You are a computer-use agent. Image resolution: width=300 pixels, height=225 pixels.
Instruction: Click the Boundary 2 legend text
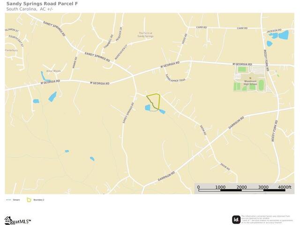coord(39,200)
